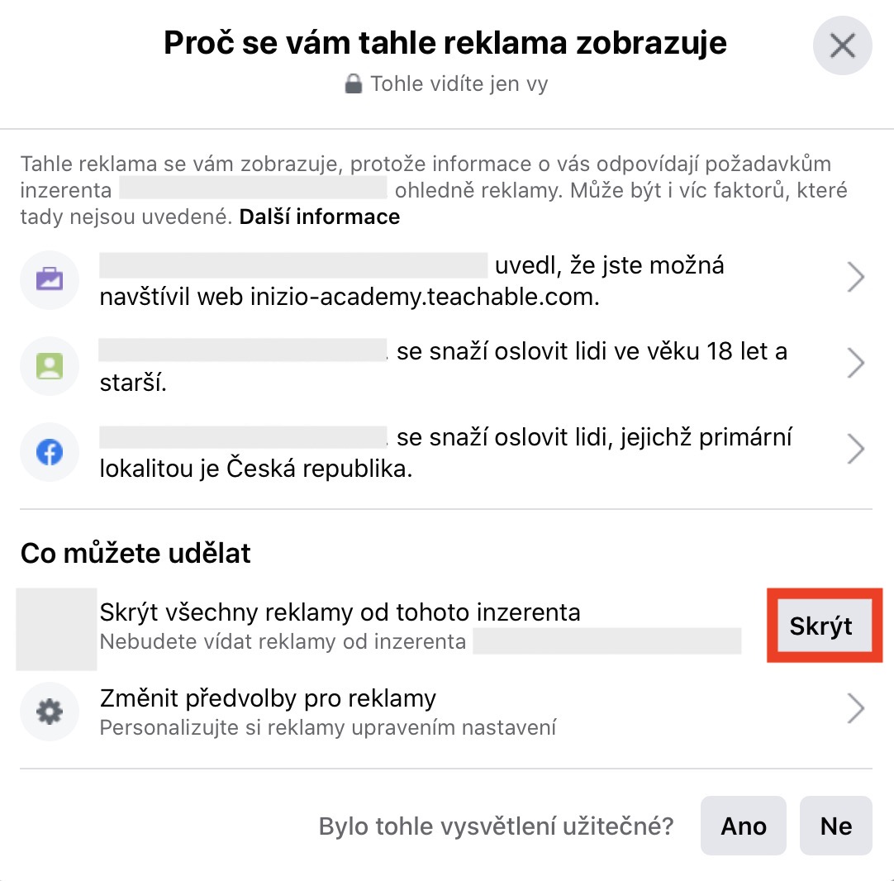Image resolution: width=894 pixels, height=881 pixels.
Task: Close the ad explanation dialog
Action: 842,46
